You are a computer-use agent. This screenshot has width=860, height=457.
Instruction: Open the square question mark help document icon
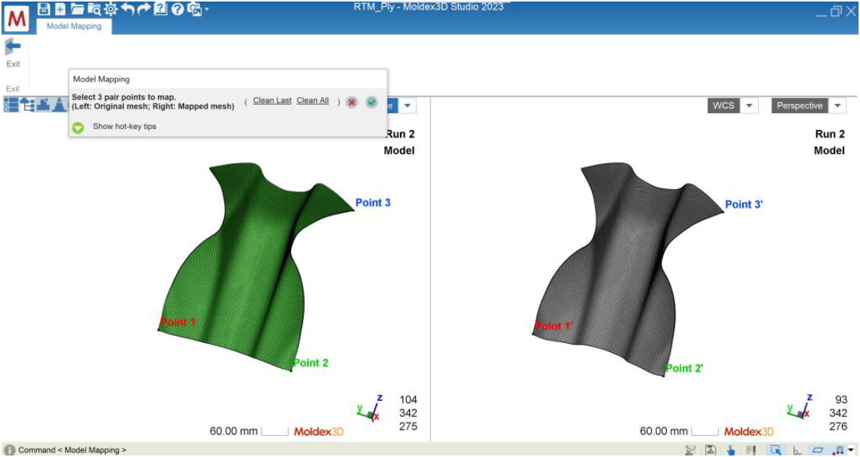tap(160, 9)
